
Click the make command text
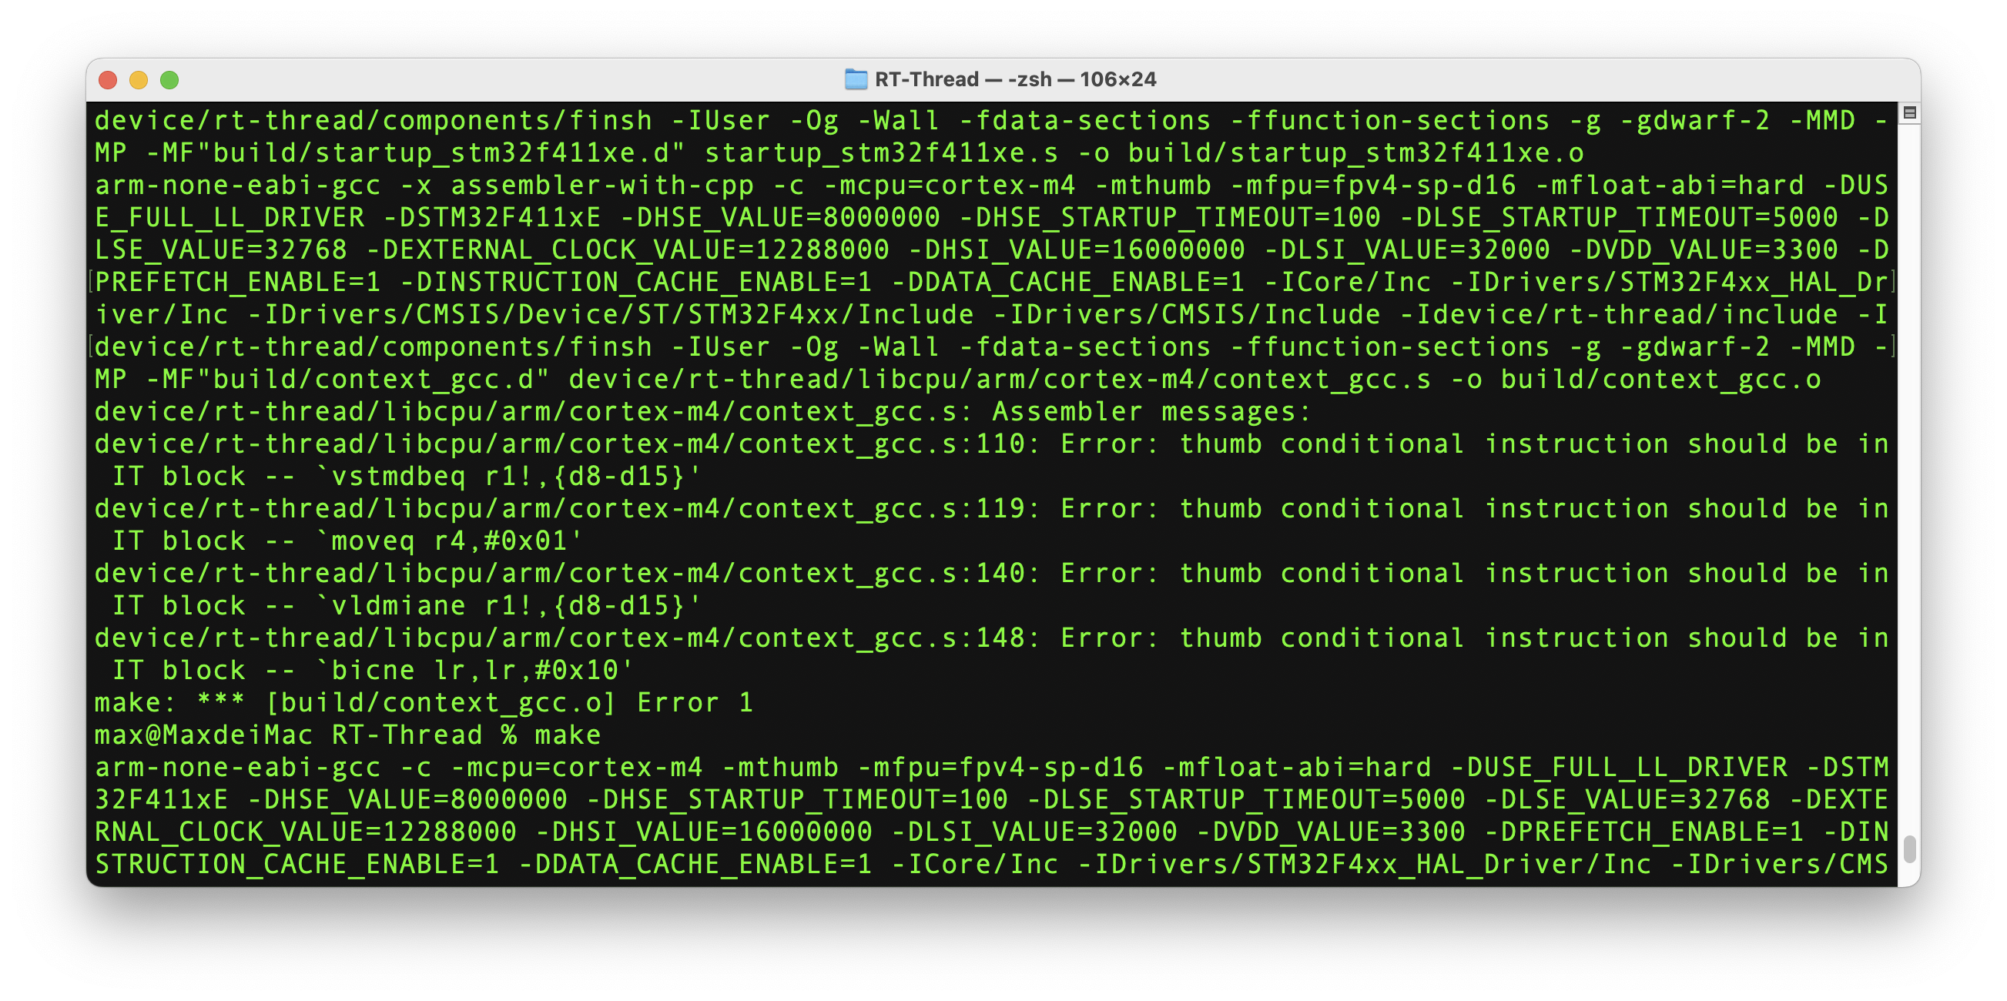pos(578,731)
